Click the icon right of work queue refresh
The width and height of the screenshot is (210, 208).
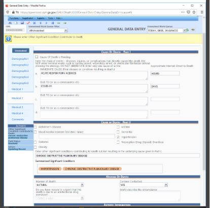193,30
